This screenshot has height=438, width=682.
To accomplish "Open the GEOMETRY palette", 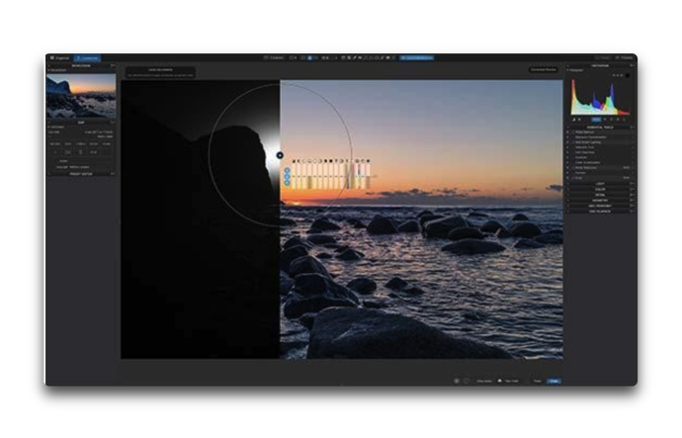I will click(x=600, y=201).
